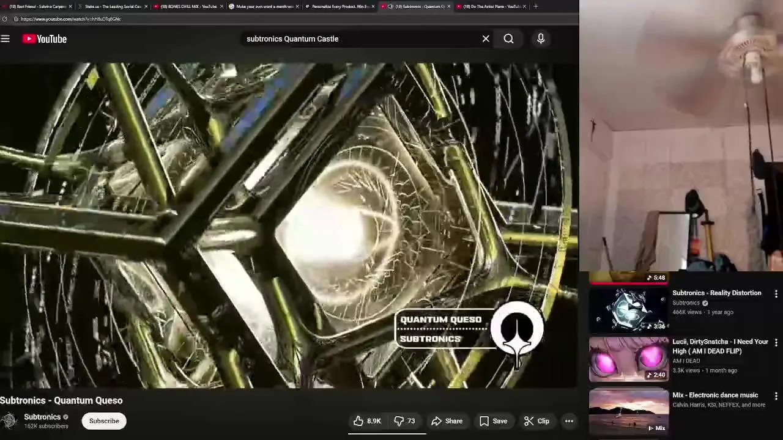Switch to the Make your own word tab
The width and height of the screenshot is (783, 440).
264,6
